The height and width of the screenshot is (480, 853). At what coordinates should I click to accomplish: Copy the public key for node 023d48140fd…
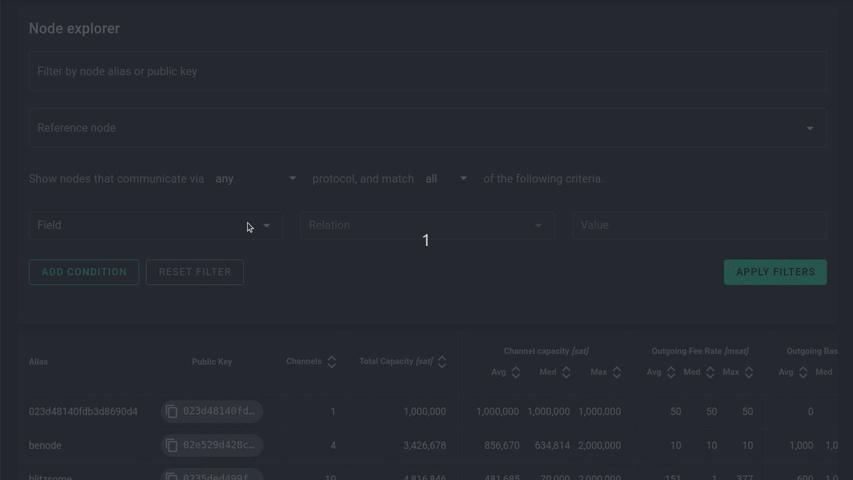(x=171, y=411)
